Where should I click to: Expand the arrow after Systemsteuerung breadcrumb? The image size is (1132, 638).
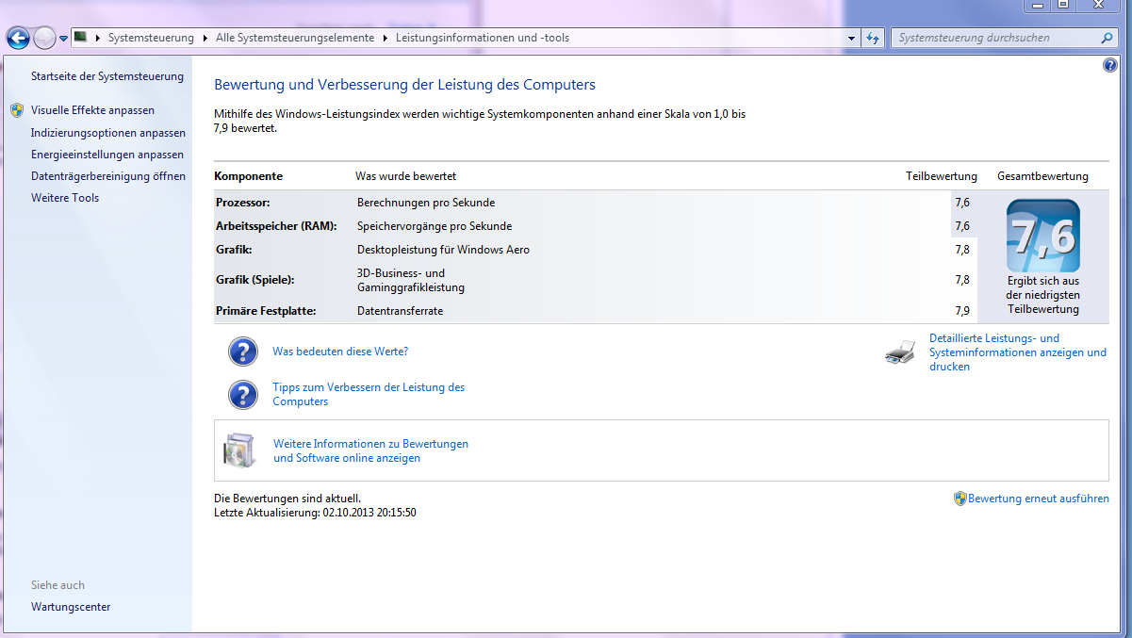pos(203,38)
